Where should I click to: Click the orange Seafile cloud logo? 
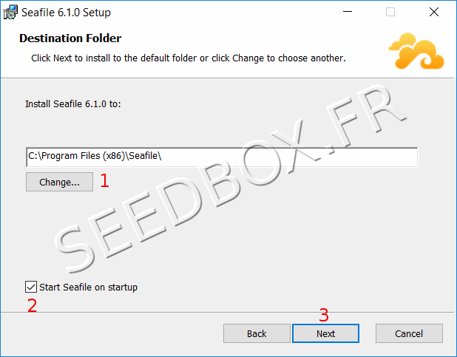[x=416, y=51]
